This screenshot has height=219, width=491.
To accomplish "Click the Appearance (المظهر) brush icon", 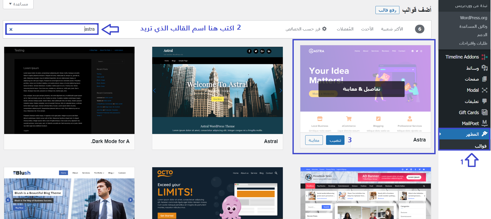I will click(x=484, y=134).
